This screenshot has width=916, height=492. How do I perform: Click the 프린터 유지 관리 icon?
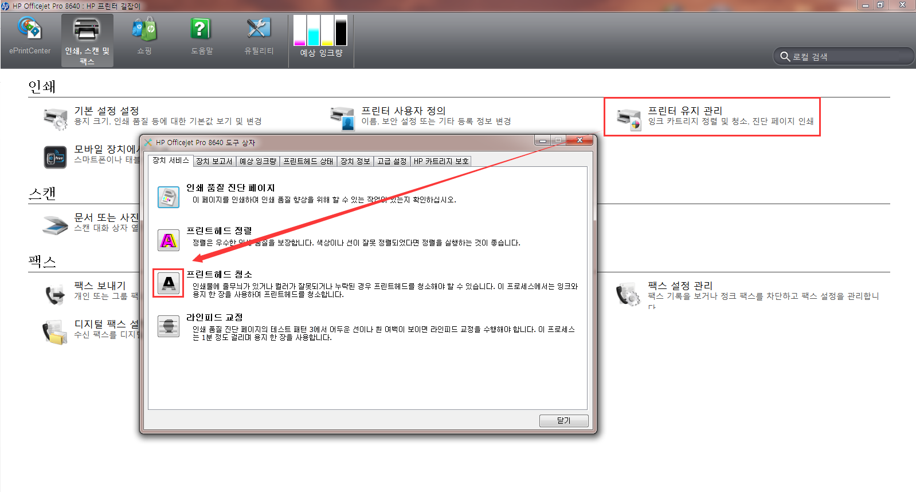629,119
